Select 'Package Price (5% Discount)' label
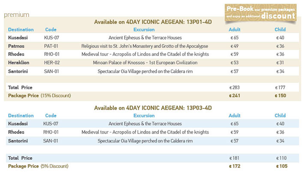304x172 pixels. (38, 166)
